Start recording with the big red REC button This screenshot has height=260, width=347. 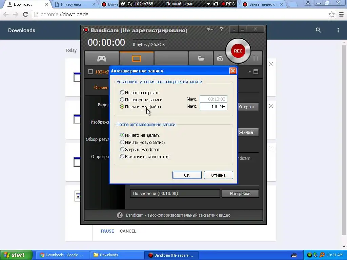[x=238, y=51]
